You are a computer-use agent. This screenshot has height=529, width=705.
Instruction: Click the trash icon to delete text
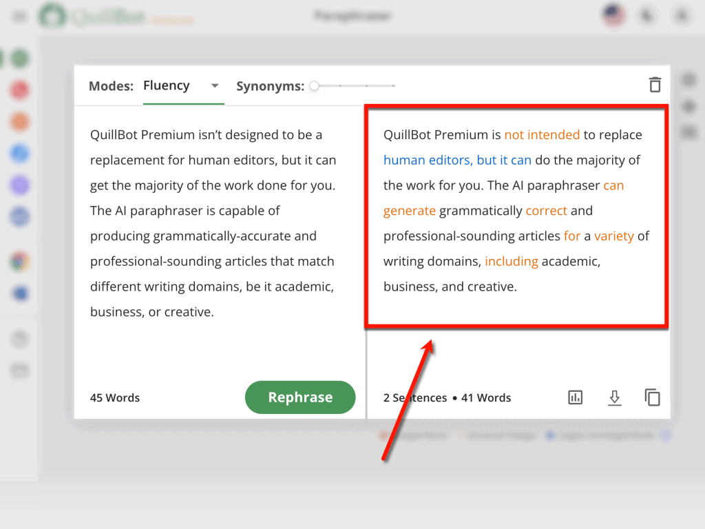tap(655, 85)
